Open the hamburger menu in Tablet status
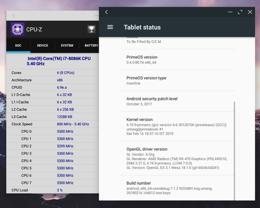Image resolution: width=260 pixels, height=208 pixels. pyautogui.click(x=110, y=27)
